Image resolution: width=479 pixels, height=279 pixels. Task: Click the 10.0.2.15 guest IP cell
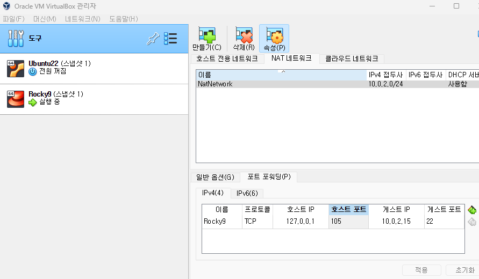(x=396, y=222)
